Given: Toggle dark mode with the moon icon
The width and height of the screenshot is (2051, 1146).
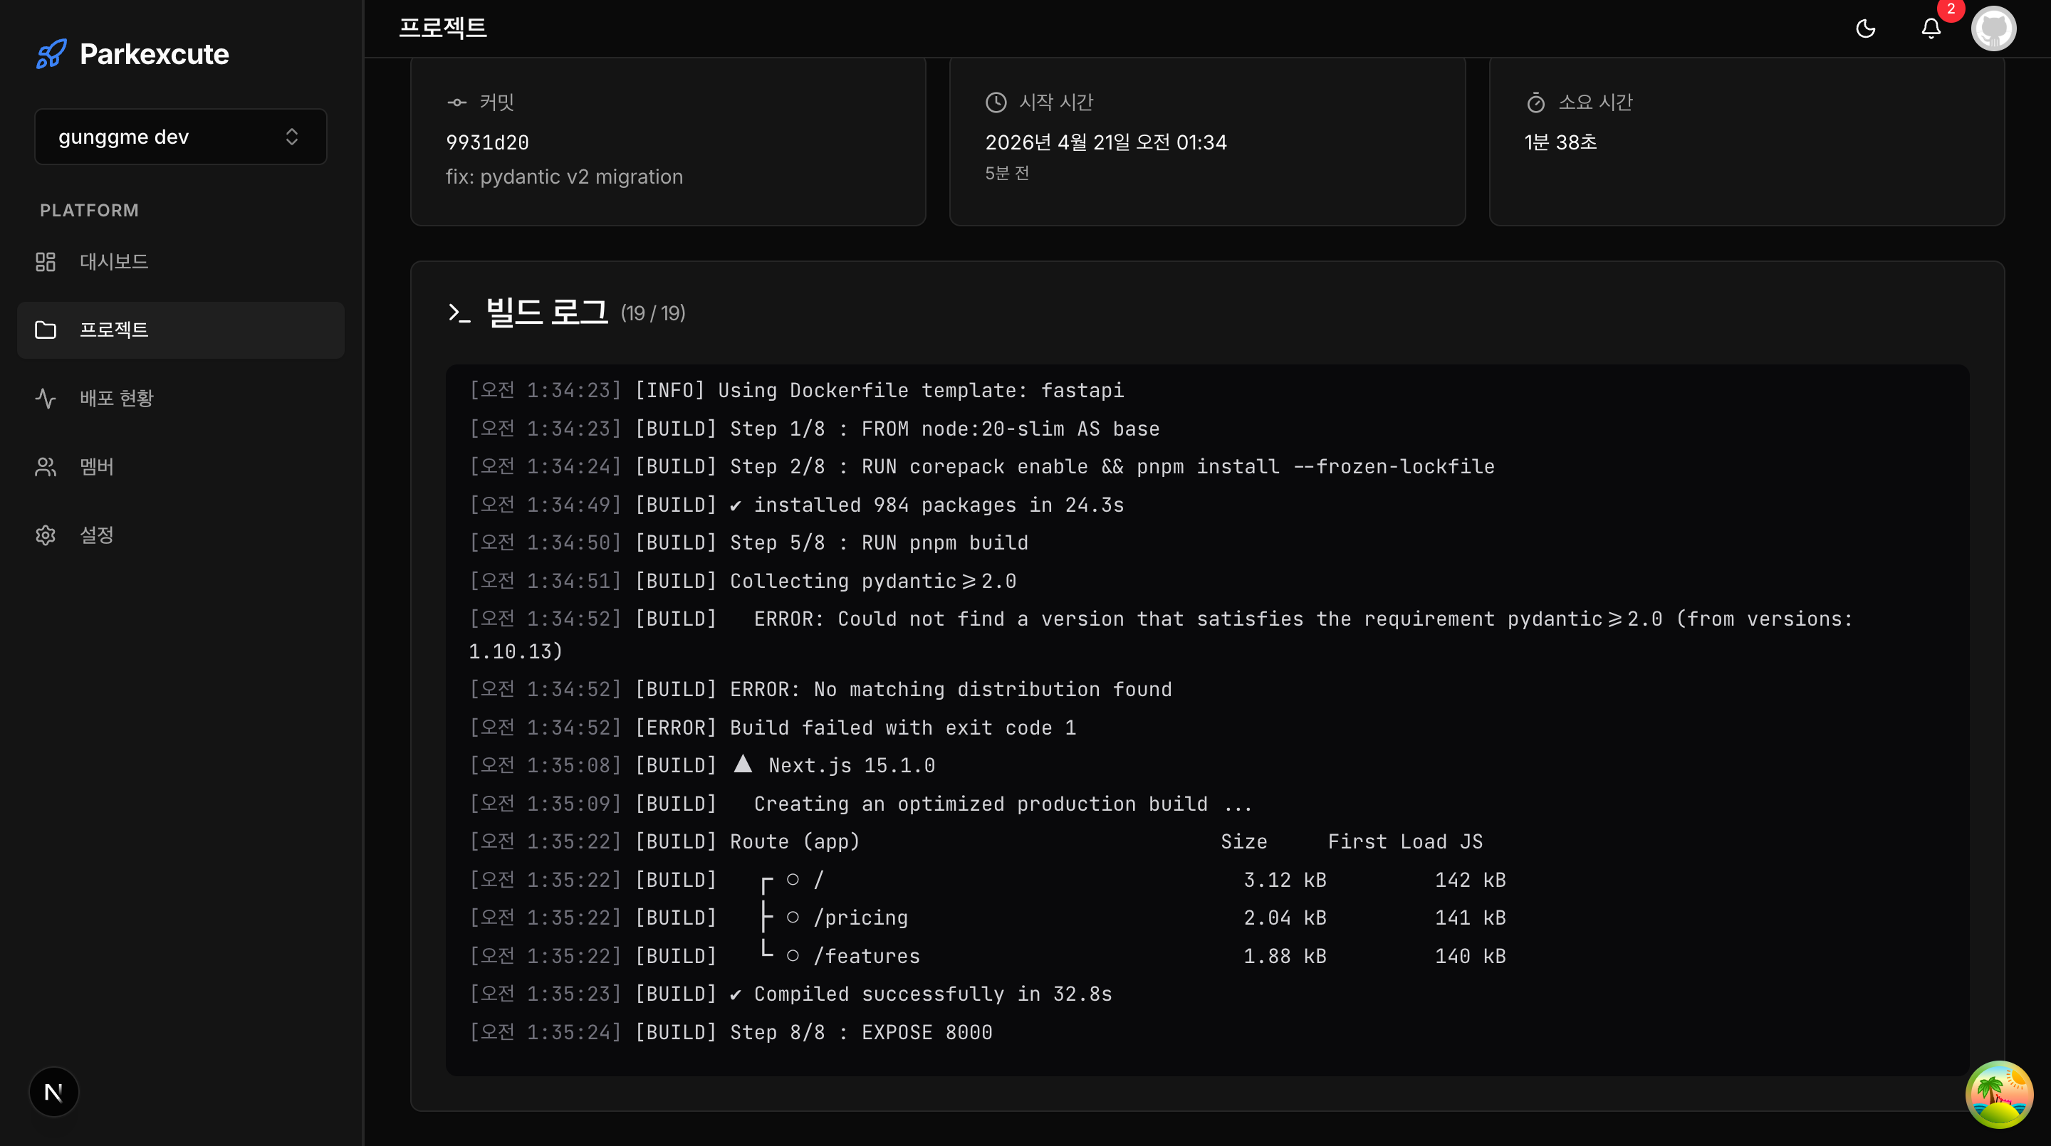Looking at the screenshot, I should click(x=1866, y=29).
